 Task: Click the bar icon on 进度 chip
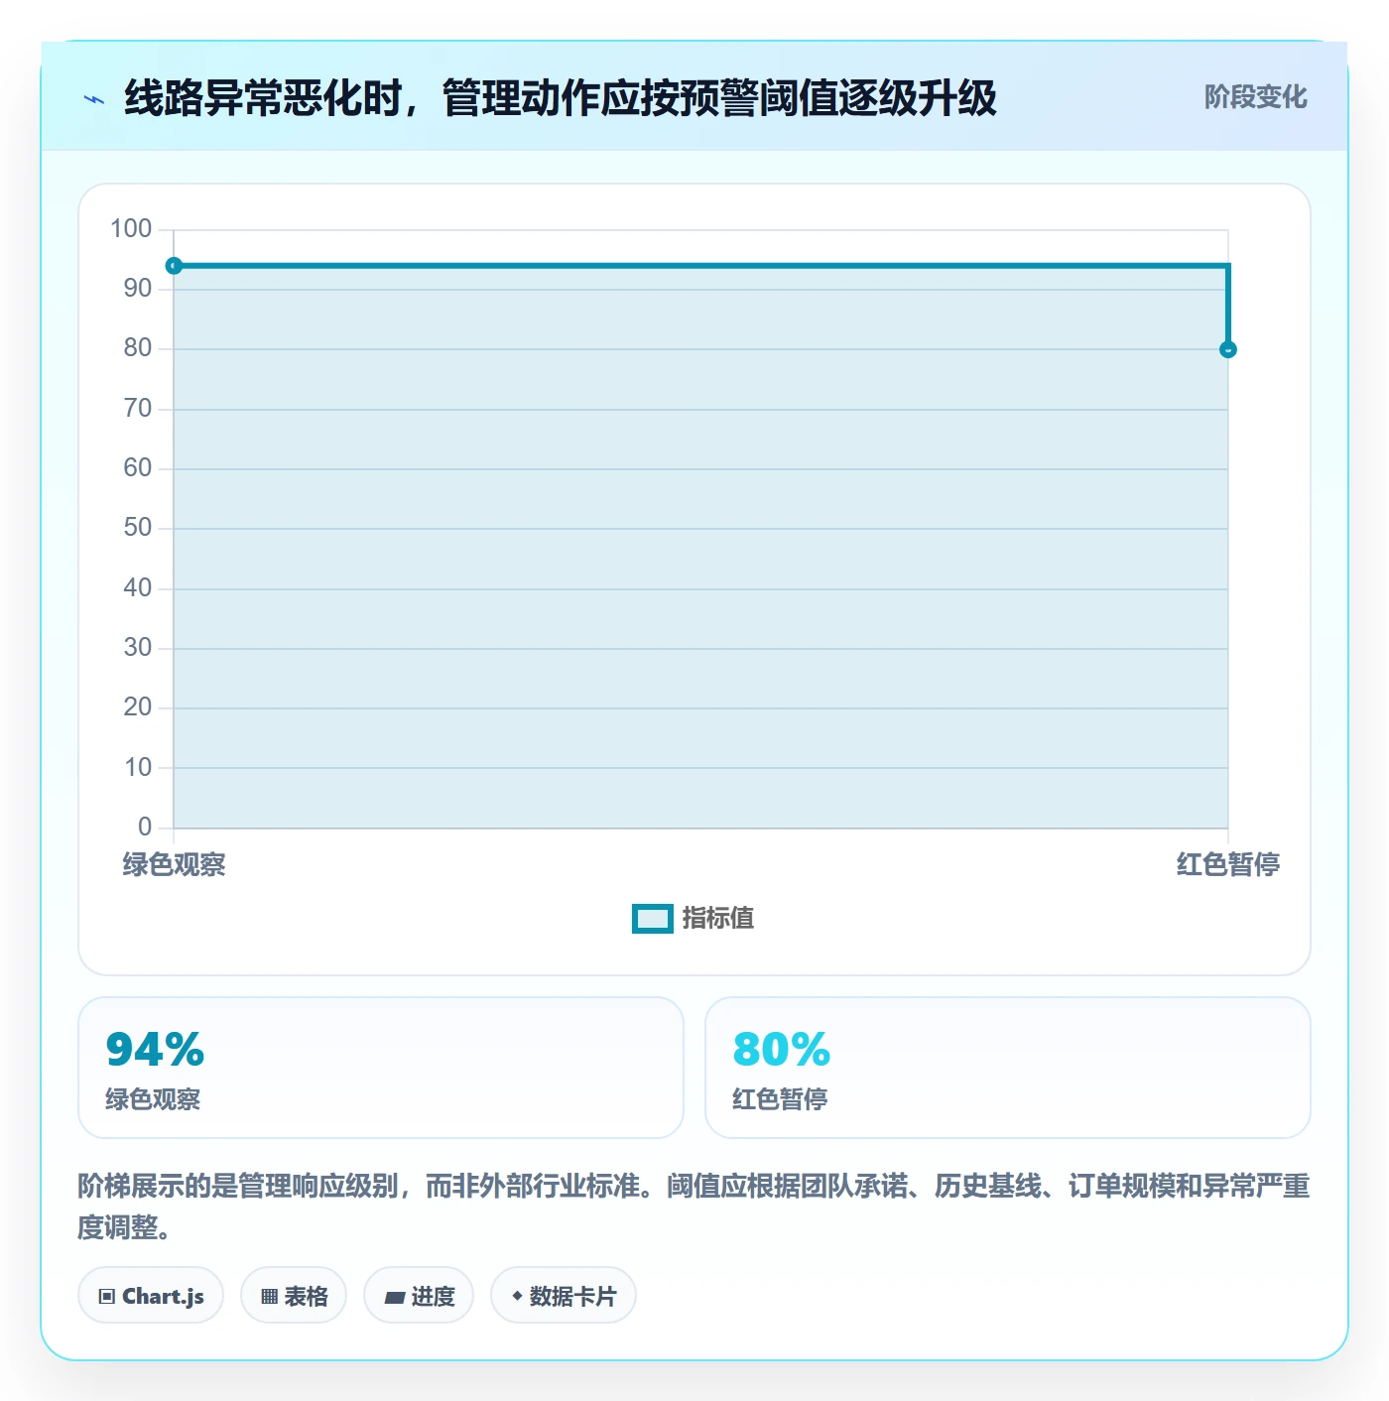click(x=394, y=1297)
